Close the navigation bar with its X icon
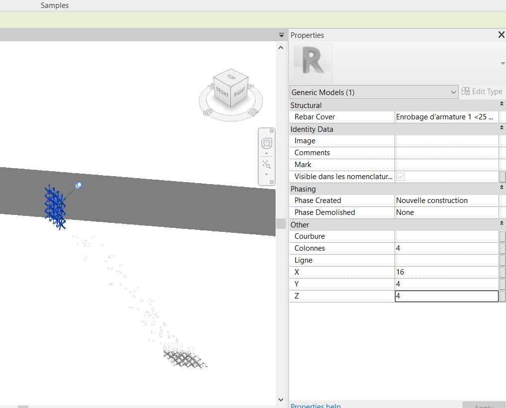 click(x=272, y=131)
